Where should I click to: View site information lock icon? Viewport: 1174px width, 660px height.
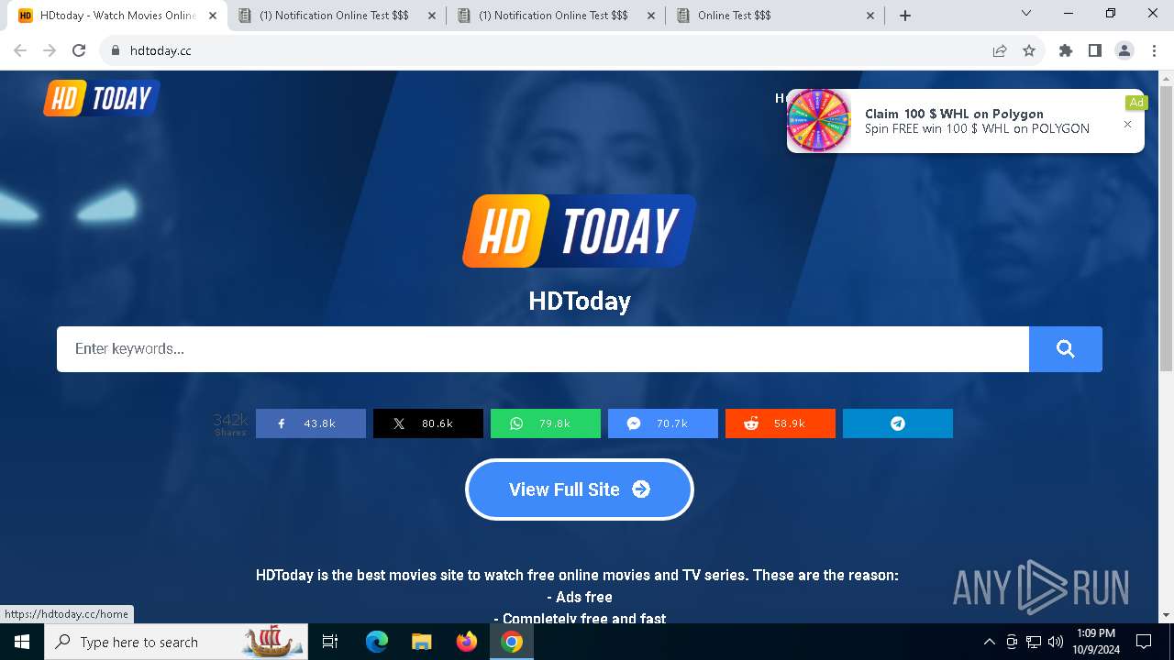click(115, 50)
